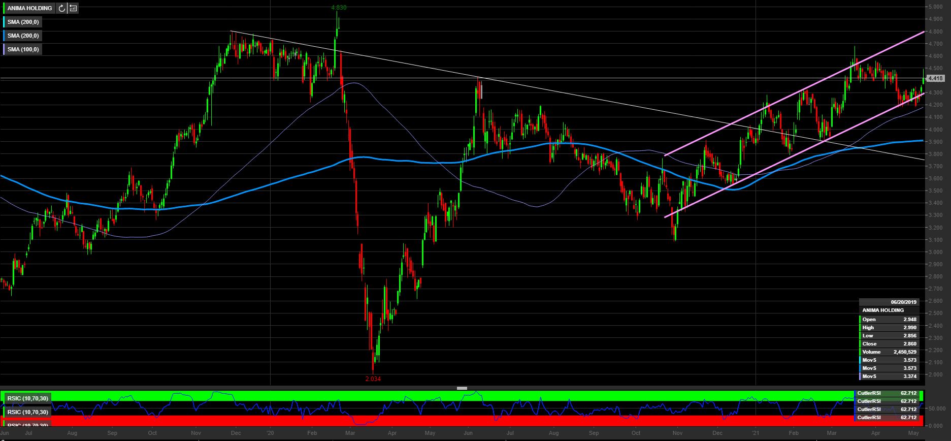Select the Volume row in data box

click(x=889, y=352)
